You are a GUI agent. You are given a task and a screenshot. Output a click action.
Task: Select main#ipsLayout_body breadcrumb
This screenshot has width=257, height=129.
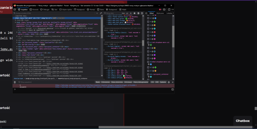(73, 79)
